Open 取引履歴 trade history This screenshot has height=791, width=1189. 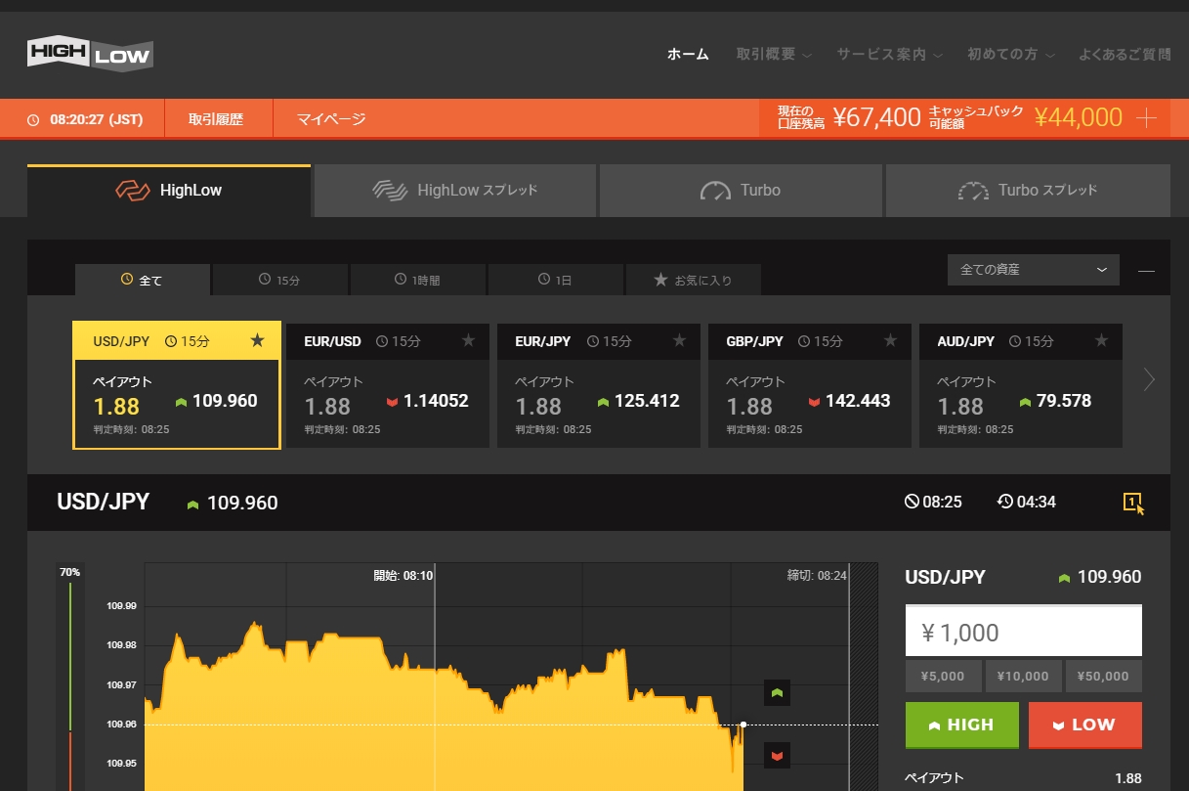(x=216, y=119)
